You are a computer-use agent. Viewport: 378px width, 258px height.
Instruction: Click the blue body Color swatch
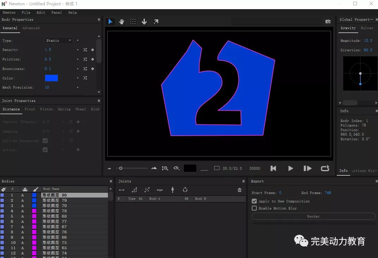51,78
